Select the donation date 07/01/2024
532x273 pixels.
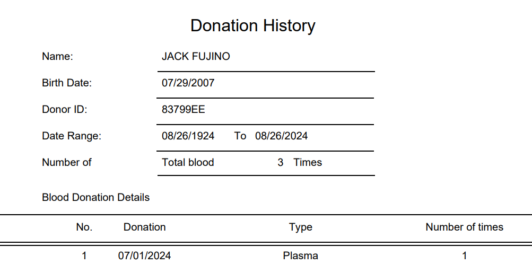tap(144, 256)
